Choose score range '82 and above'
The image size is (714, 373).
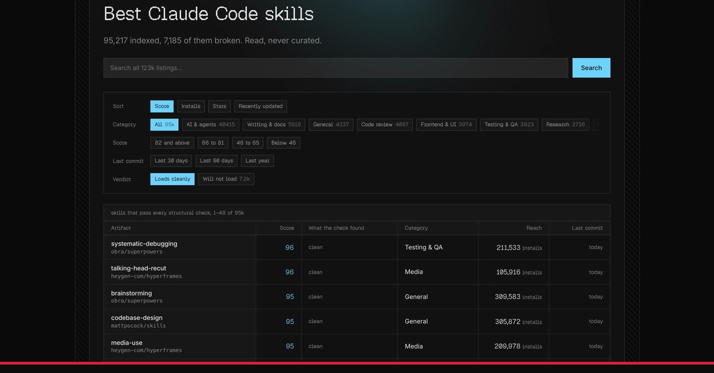pyautogui.click(x=172, y=143)
